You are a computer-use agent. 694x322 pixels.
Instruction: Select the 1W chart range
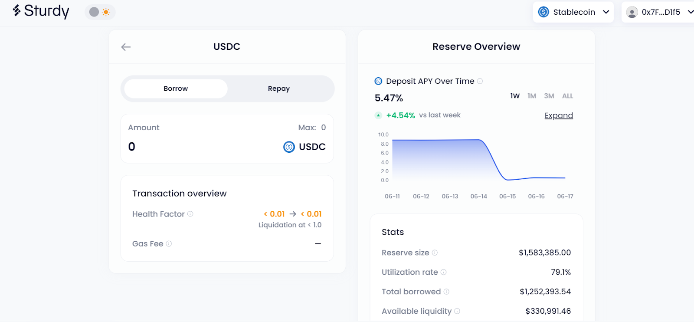click(515, 96)
